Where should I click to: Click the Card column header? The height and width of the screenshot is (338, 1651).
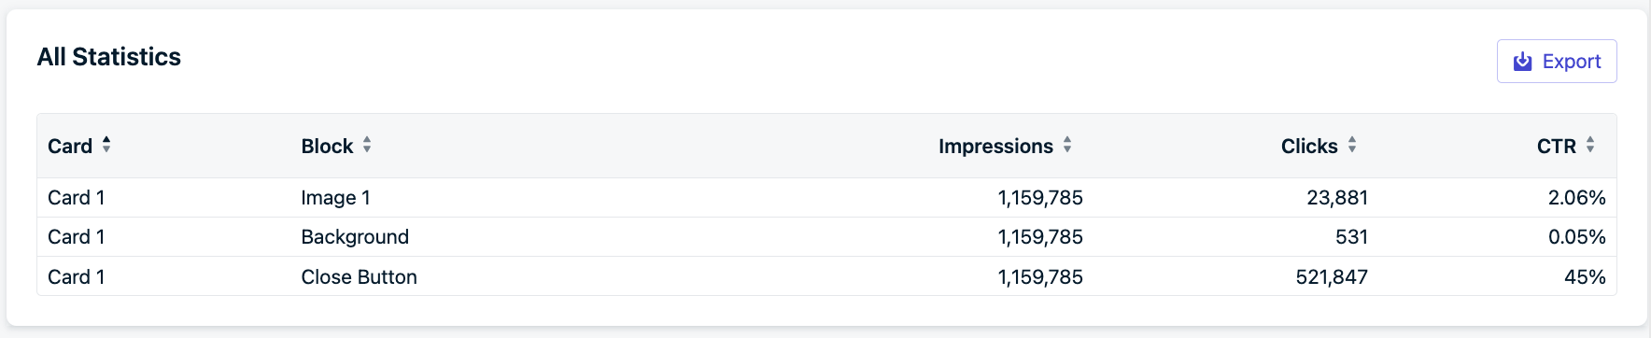point(70,147)
